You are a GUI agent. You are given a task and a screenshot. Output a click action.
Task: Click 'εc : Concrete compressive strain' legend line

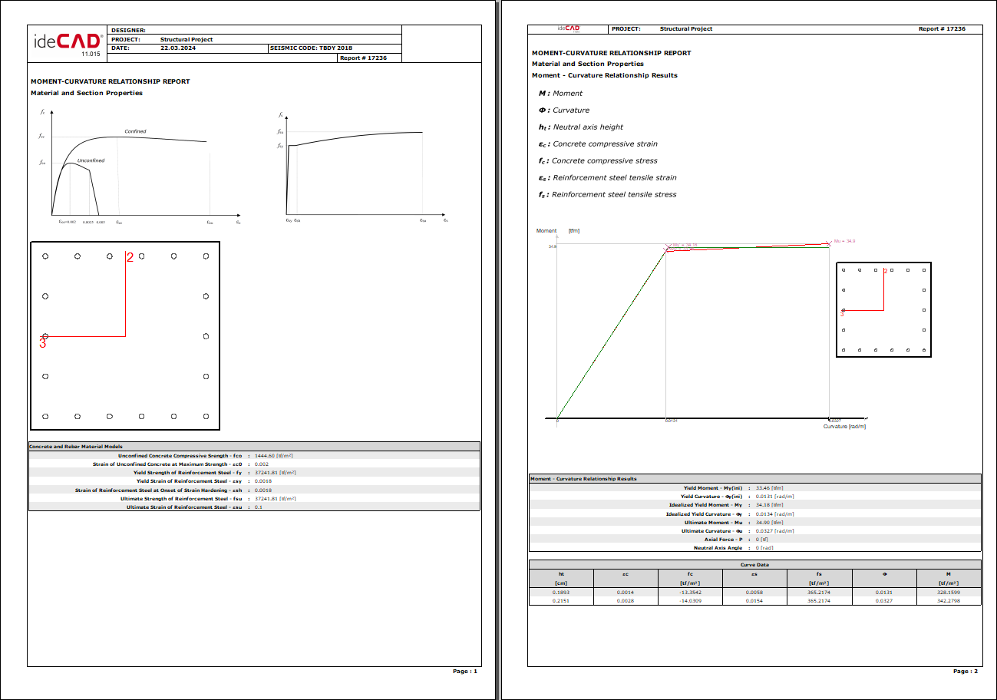(598, 144)
